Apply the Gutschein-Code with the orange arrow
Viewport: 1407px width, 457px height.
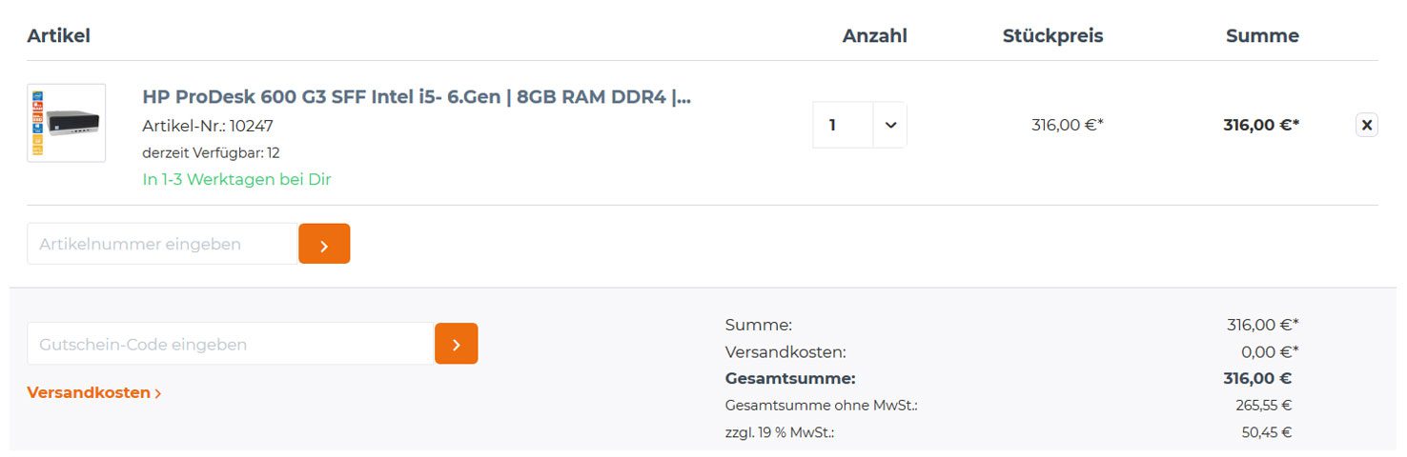click(x=457, y=344)
